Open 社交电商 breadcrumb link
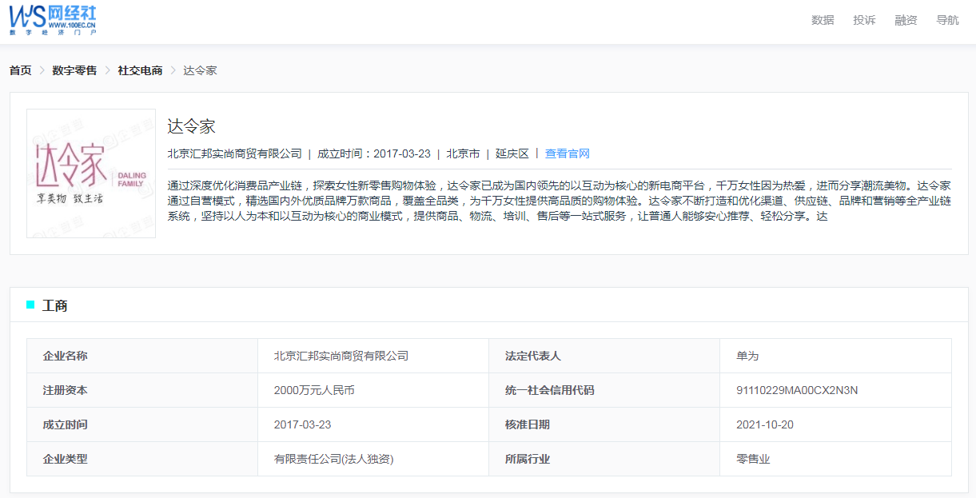This screenshot has width=976, height=498. tap(140, 70)
